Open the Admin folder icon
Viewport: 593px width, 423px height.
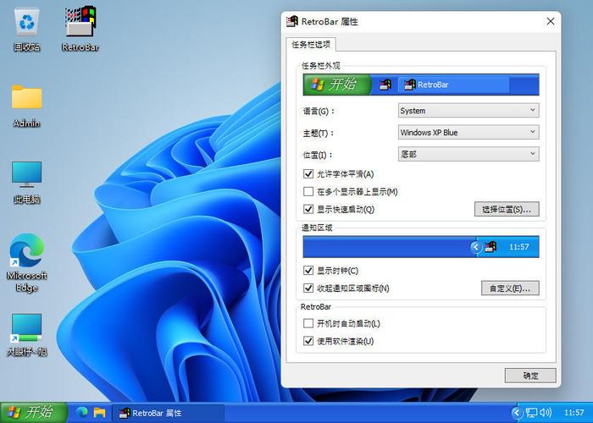(x=26, y=107)
